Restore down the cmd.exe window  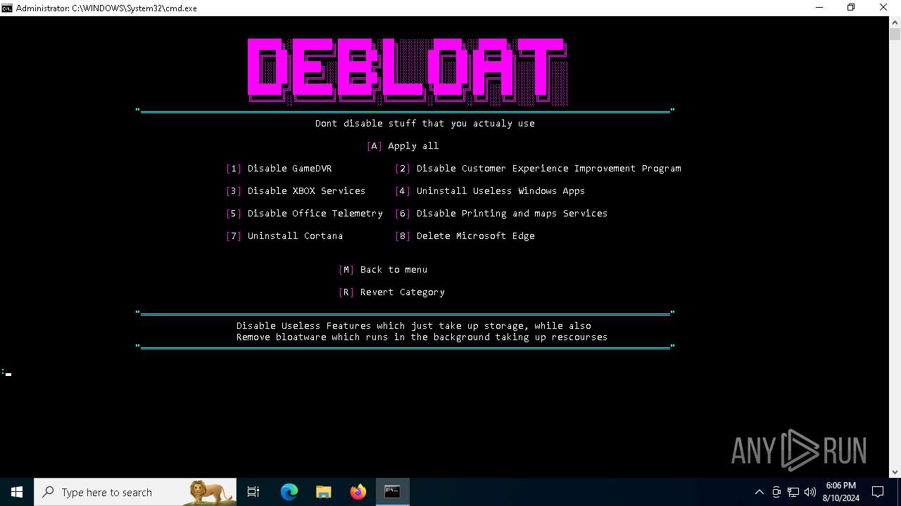851,8
